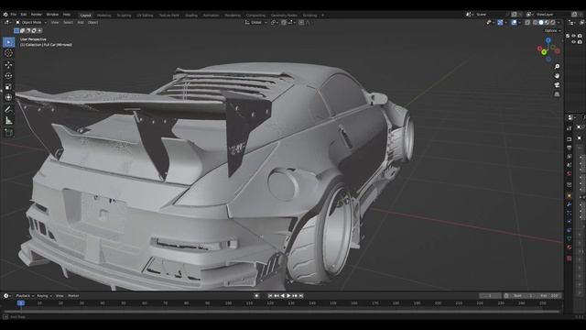Hide first outliner item with eye icon
Viewport: 586px width, 330px height.
573,36
